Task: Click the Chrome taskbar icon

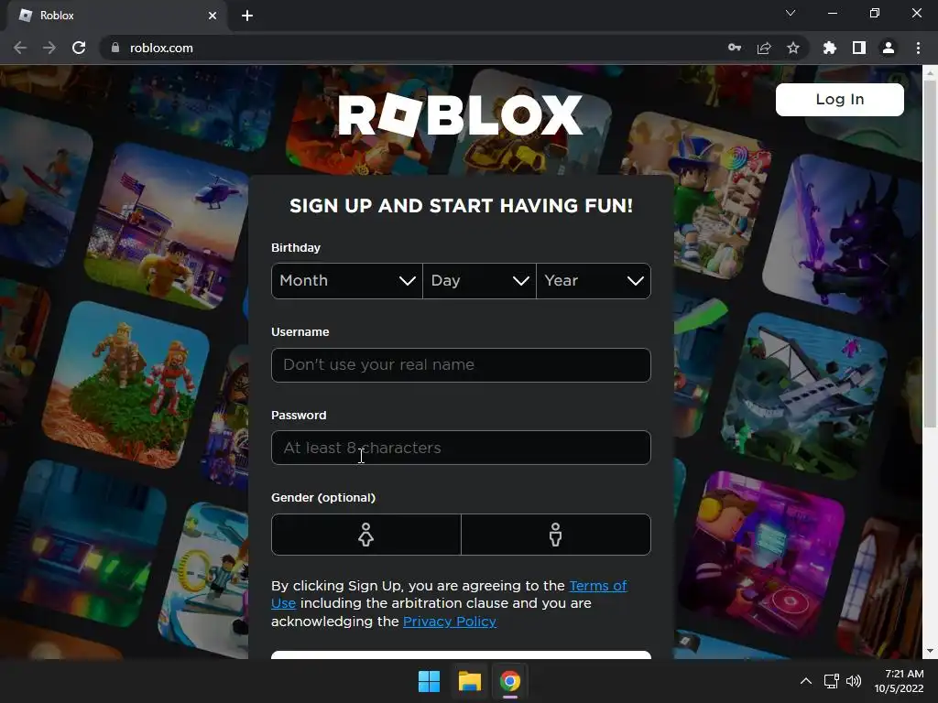Action: [510, 681]
